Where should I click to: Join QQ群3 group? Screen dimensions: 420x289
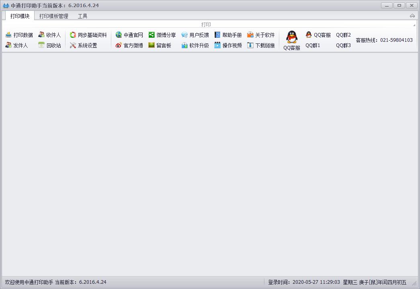point(343,45)
